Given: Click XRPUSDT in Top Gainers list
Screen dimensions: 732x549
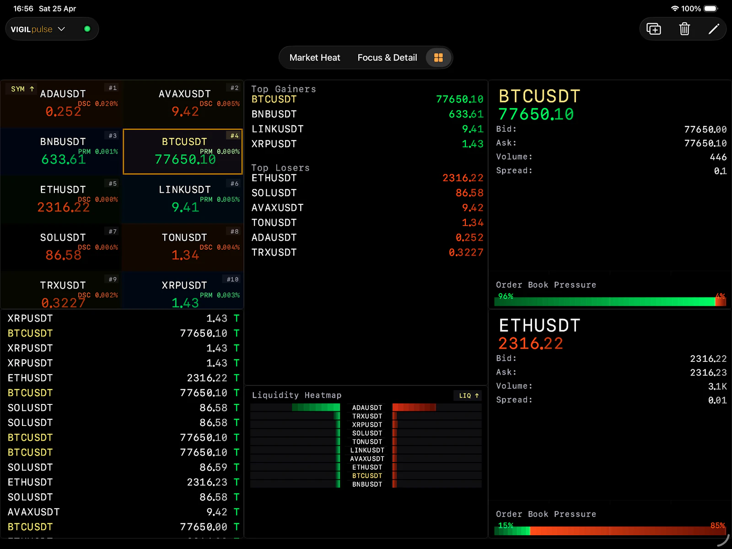Looking at the screenshot, I should (x=367, y=144).
